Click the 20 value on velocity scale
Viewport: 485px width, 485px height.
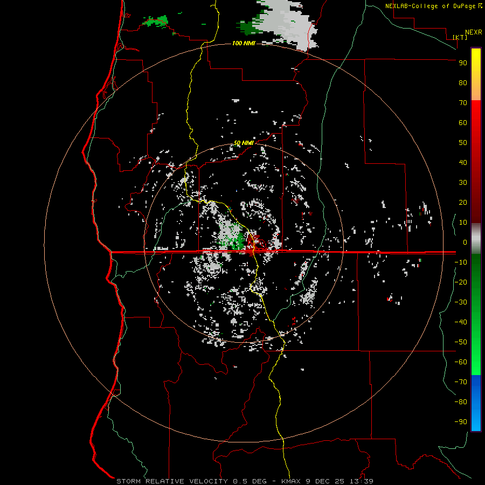463,203
